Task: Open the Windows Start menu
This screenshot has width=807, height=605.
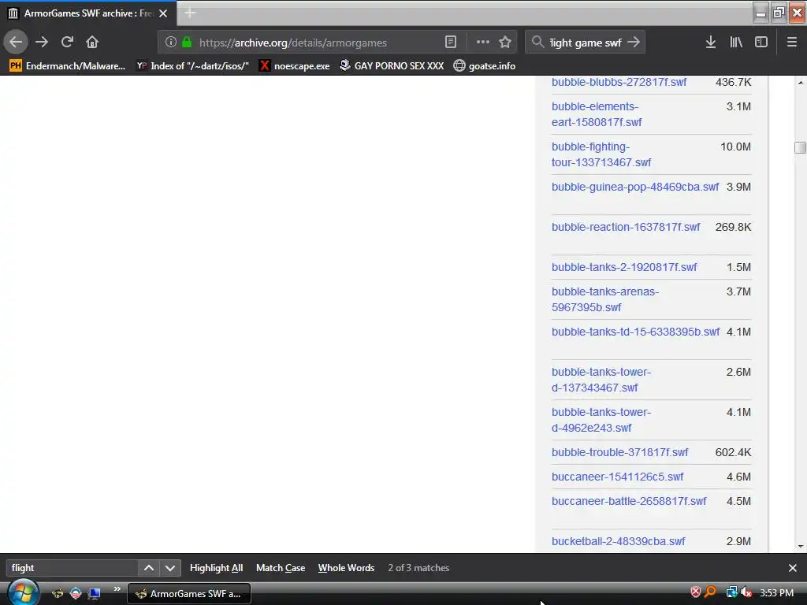Action: [x=23, y=592]
